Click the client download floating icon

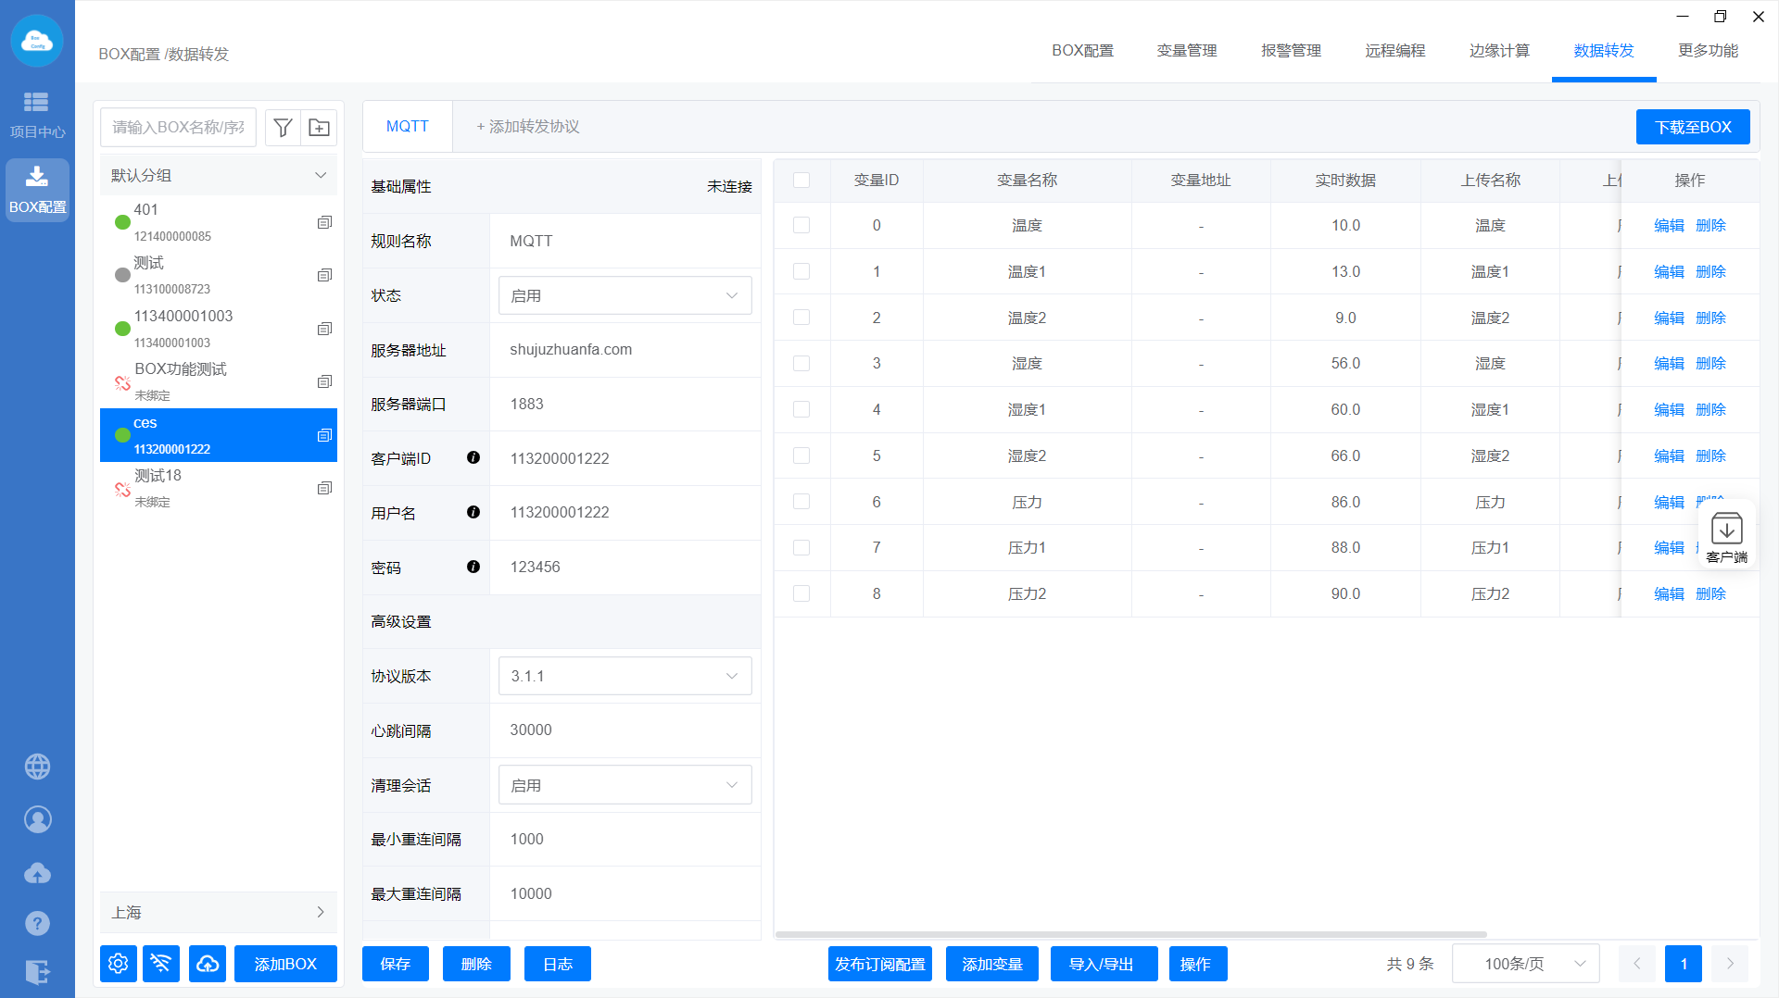[x=1726, y=536]
